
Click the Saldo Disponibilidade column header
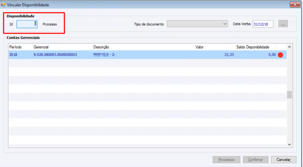click(256, 47)
